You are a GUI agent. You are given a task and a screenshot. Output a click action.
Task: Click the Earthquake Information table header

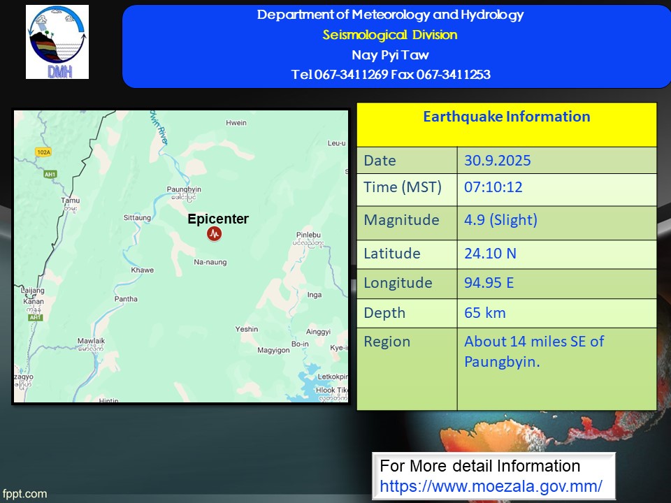click(x=506, y=117)
